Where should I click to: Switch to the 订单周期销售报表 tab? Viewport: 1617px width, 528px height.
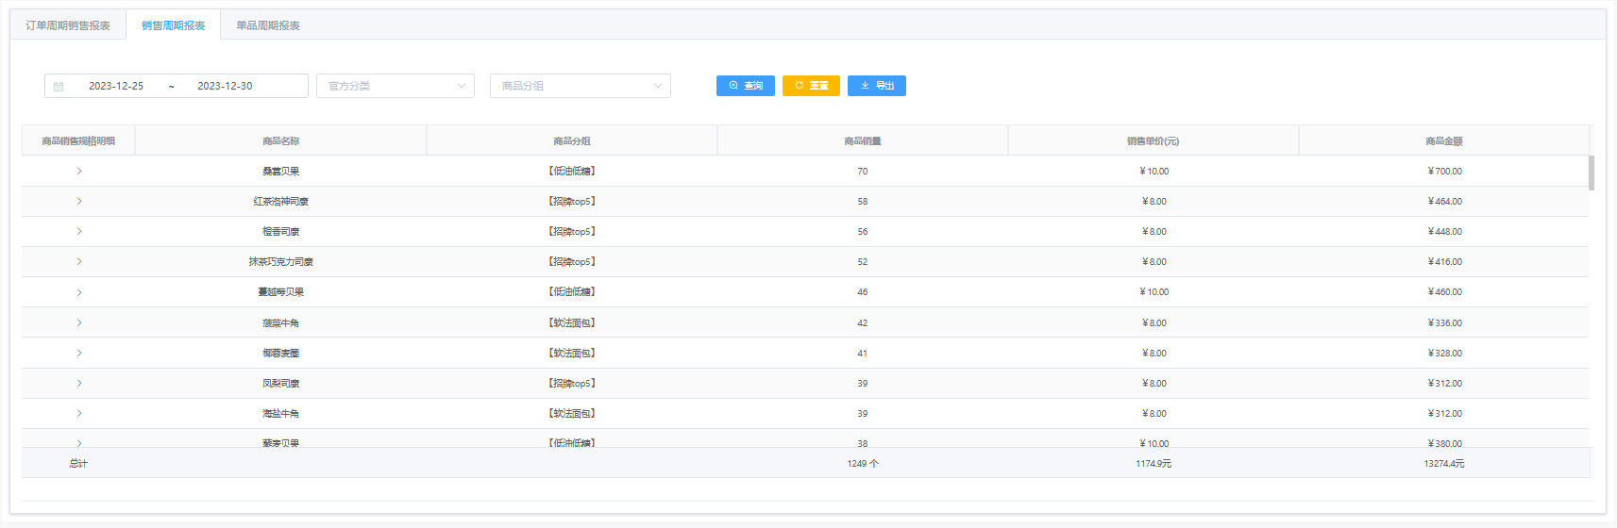(68, 25)
